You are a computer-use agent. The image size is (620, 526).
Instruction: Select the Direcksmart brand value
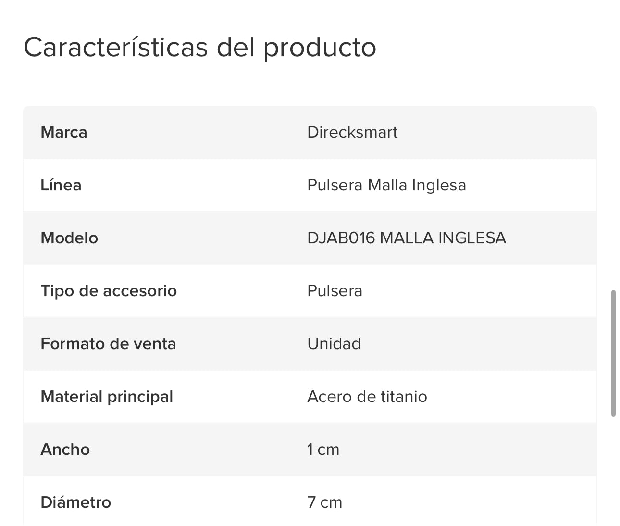352,132
